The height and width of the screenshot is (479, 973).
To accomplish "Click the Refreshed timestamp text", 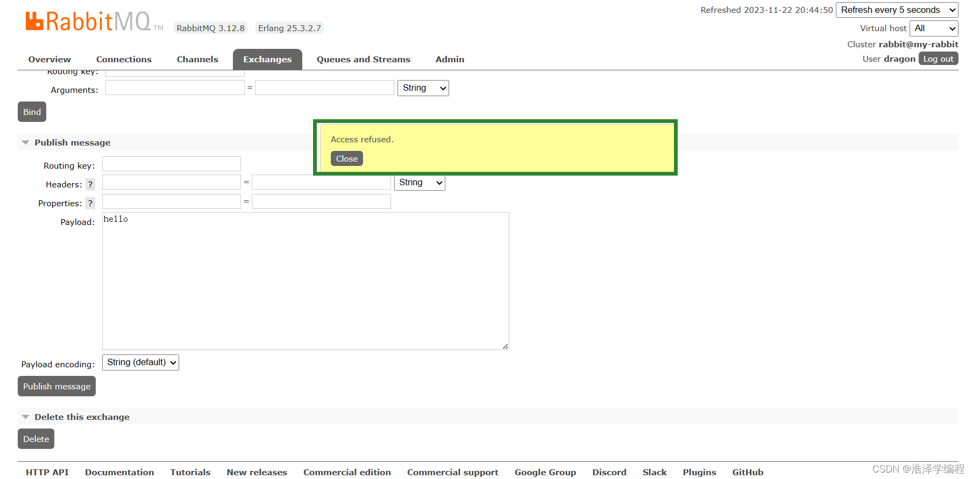I will tap(766, 10).
